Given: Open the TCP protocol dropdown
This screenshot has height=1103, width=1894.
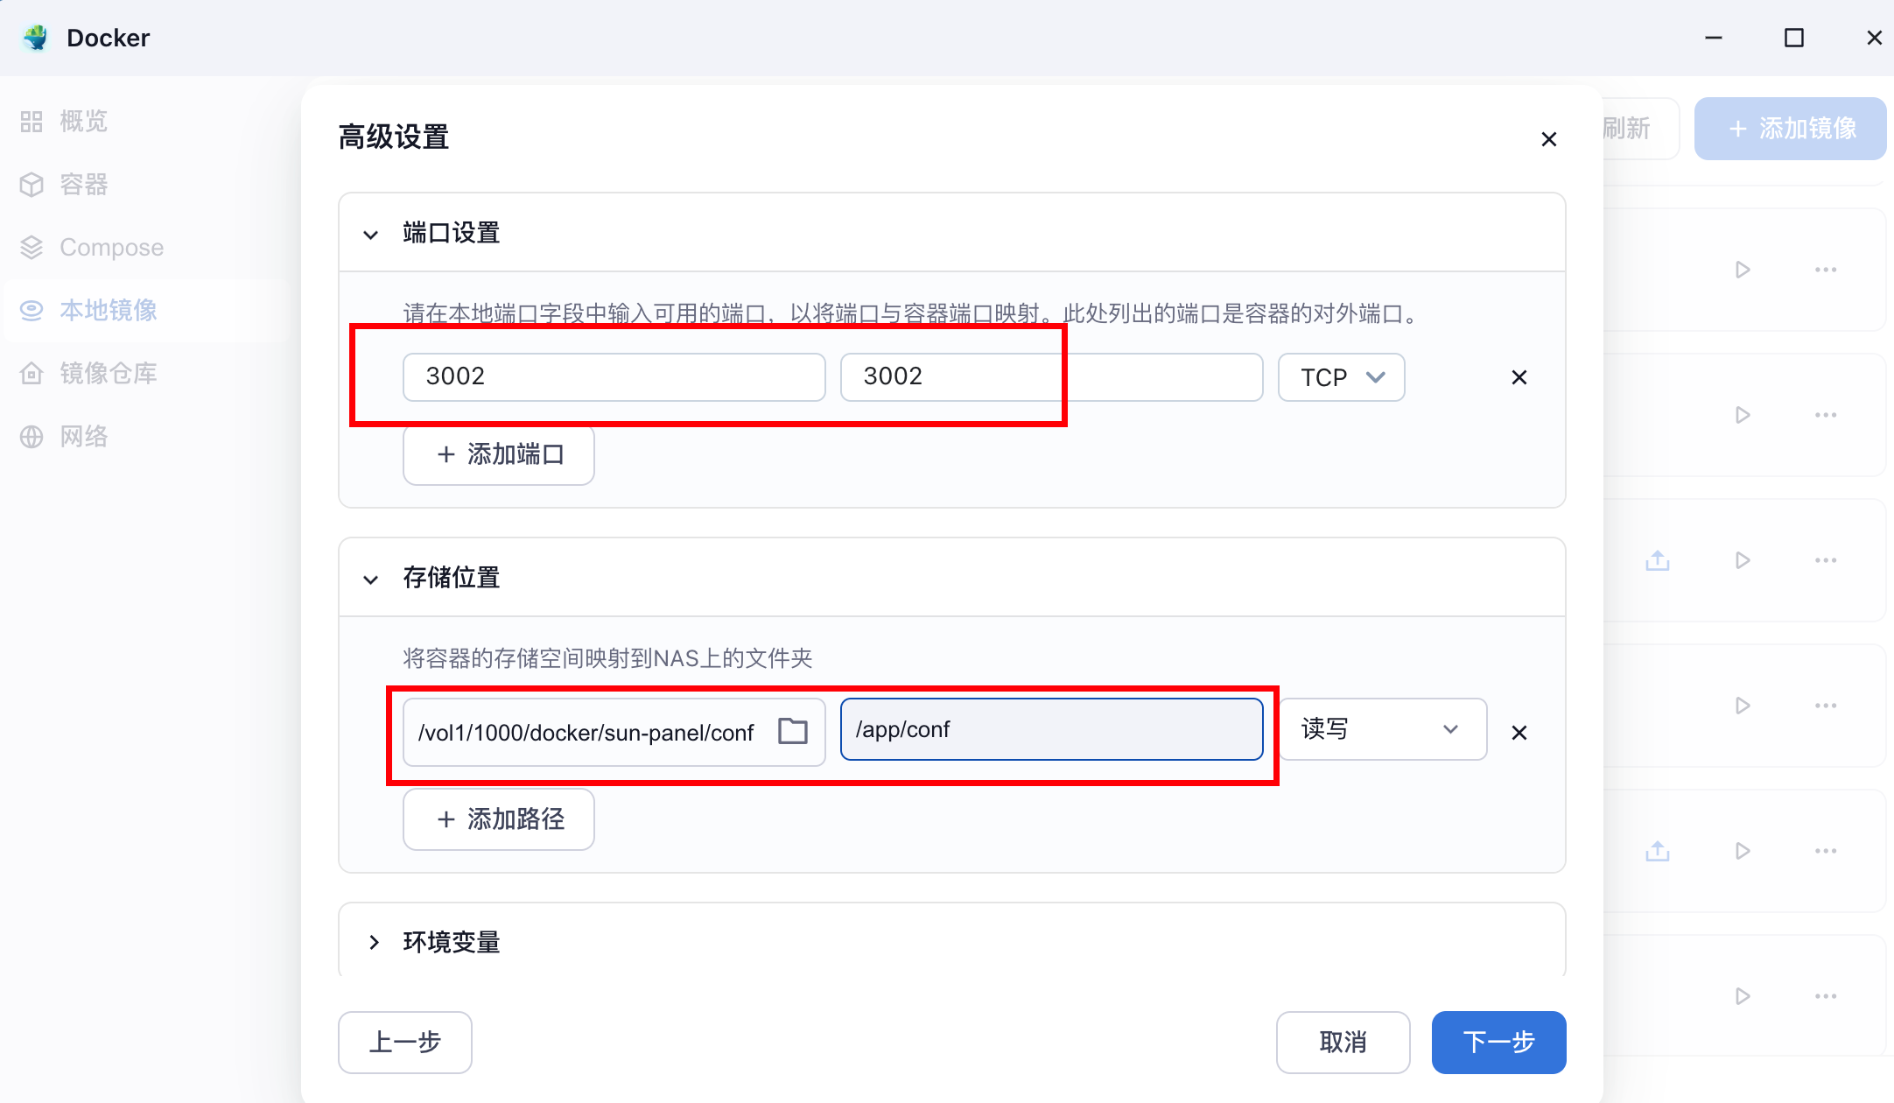Looking at the screenshot, I should click(1341, 377).
